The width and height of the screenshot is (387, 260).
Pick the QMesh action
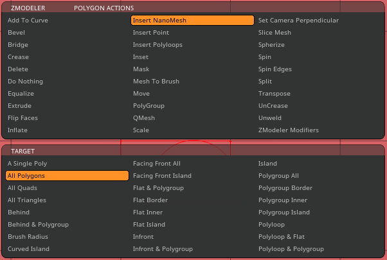(143, 118)
